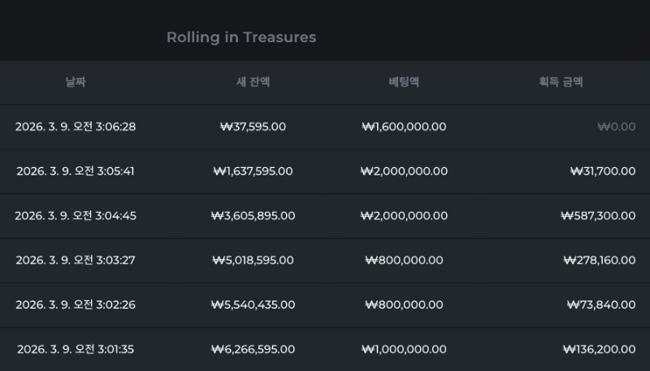Select the 획득 금액 column header

[x=561, y=82]
